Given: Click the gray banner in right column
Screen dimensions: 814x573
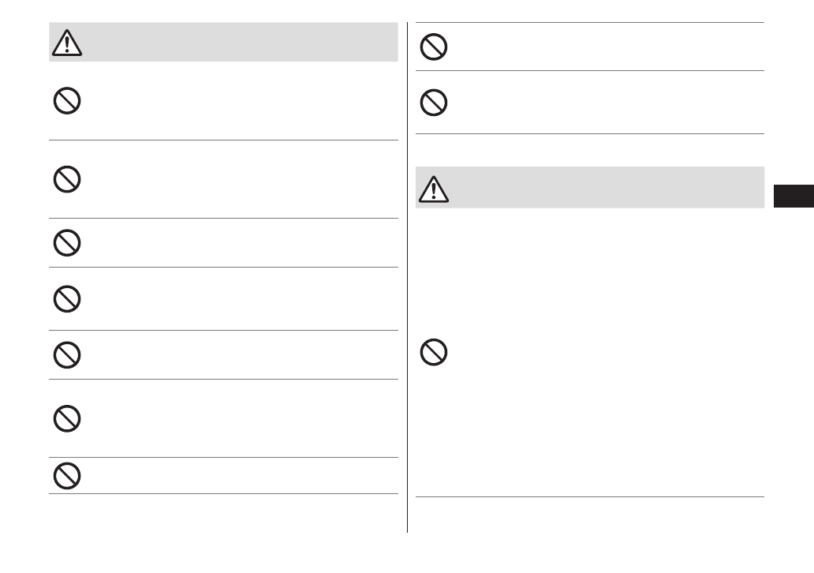Looking at the screenshot, I should [x=599, y=187].
